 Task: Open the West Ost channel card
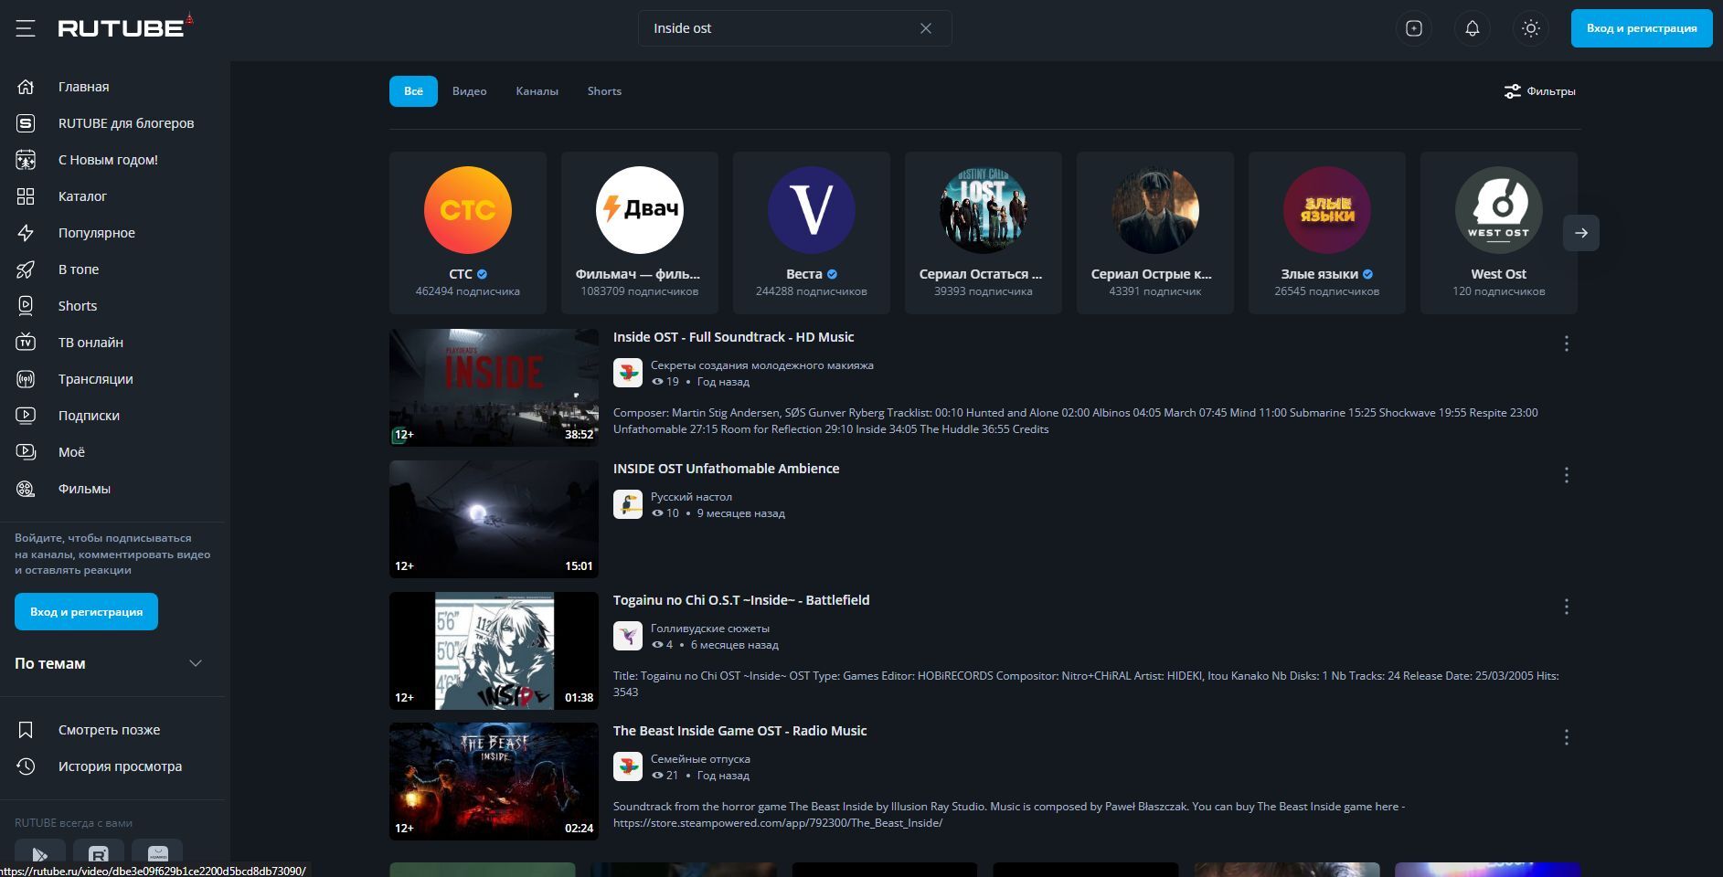tap(1499, 233)
